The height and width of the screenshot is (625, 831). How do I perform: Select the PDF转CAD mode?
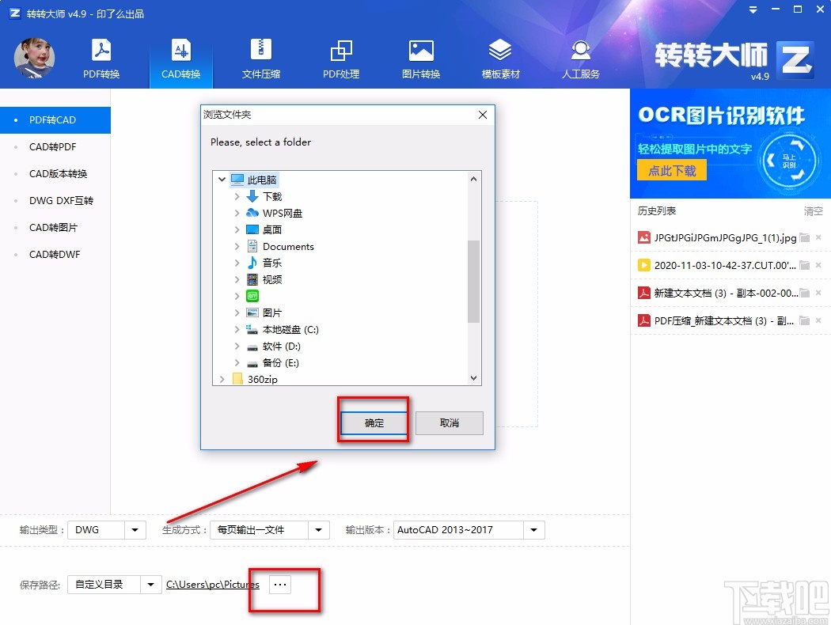(x=51, y=119)
